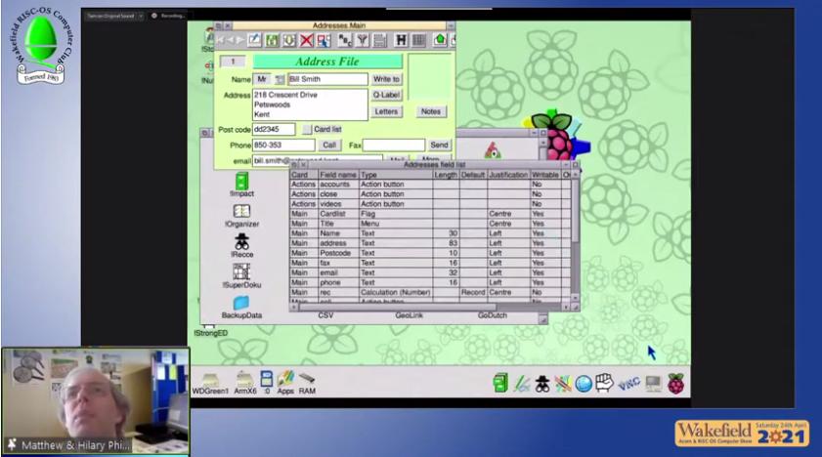Click the VNC icon on icon bar
The width and height of the screenshot is (822, 457).
tap(628, 384)
